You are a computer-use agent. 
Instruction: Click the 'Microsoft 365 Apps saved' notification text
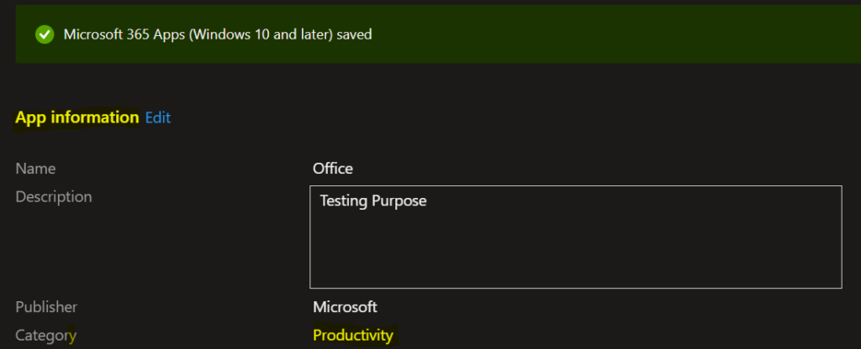pyautogui.click(x=218, y=34)
